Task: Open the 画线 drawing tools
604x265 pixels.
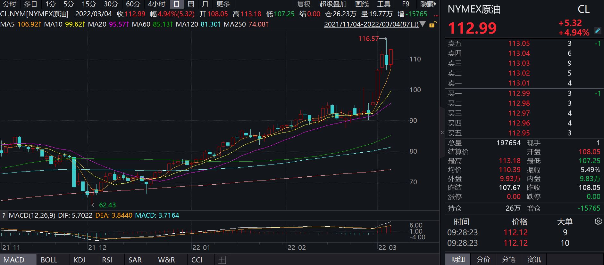Action: pos(362,4)
